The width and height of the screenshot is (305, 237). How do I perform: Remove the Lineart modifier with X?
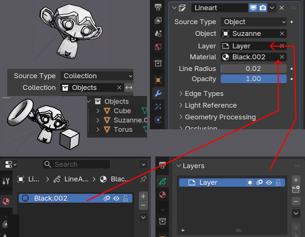coord(282,8)
